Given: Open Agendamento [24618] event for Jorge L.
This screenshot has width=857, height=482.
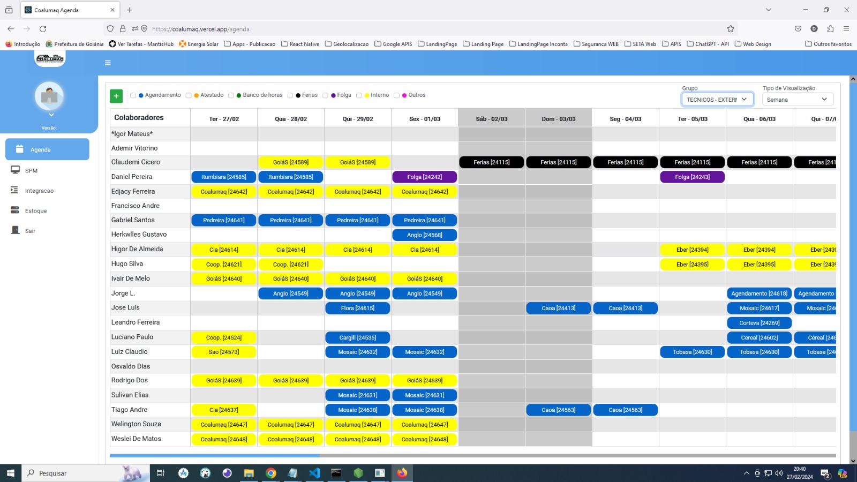Looking at the screenshot, I should pos(760,293).
